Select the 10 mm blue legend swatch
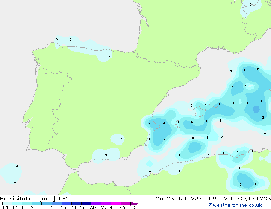Viewport: 271px width, 209px height. click(57, 203)
